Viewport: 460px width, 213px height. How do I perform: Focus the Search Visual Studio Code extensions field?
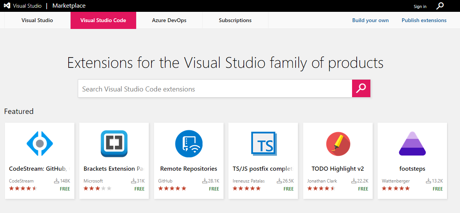coord(215,88)
